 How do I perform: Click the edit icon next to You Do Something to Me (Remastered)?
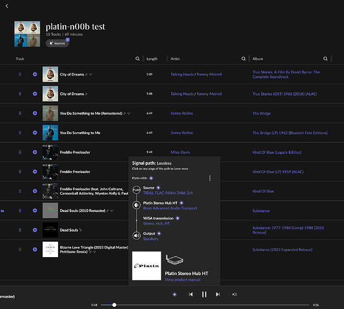[x=124, y=114]
